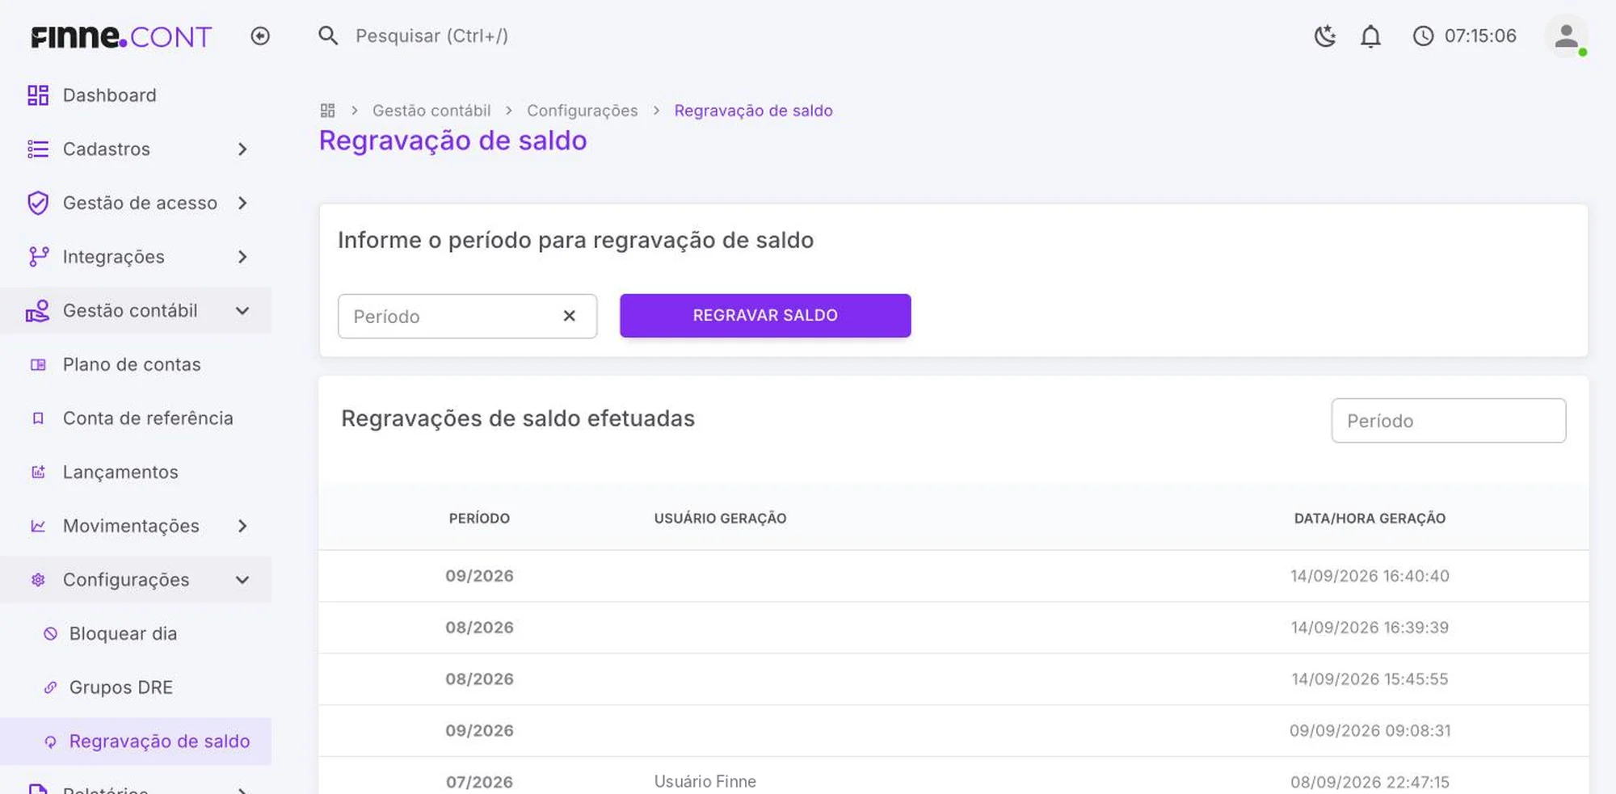Toggle dark mode moon icon
The height and width of the screenshot is (794, 1616).
click(x=1325, y=36)
